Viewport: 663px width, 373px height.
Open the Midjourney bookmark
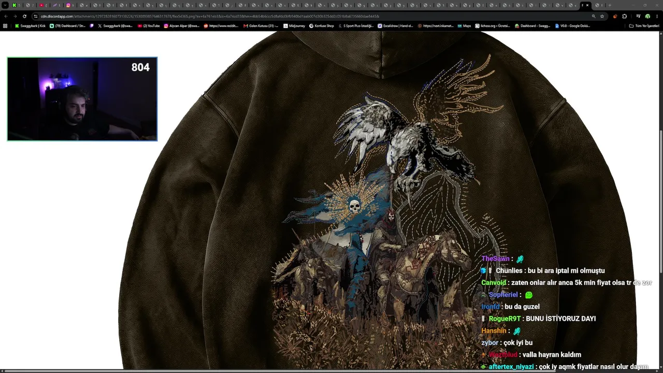click(294, 25)
